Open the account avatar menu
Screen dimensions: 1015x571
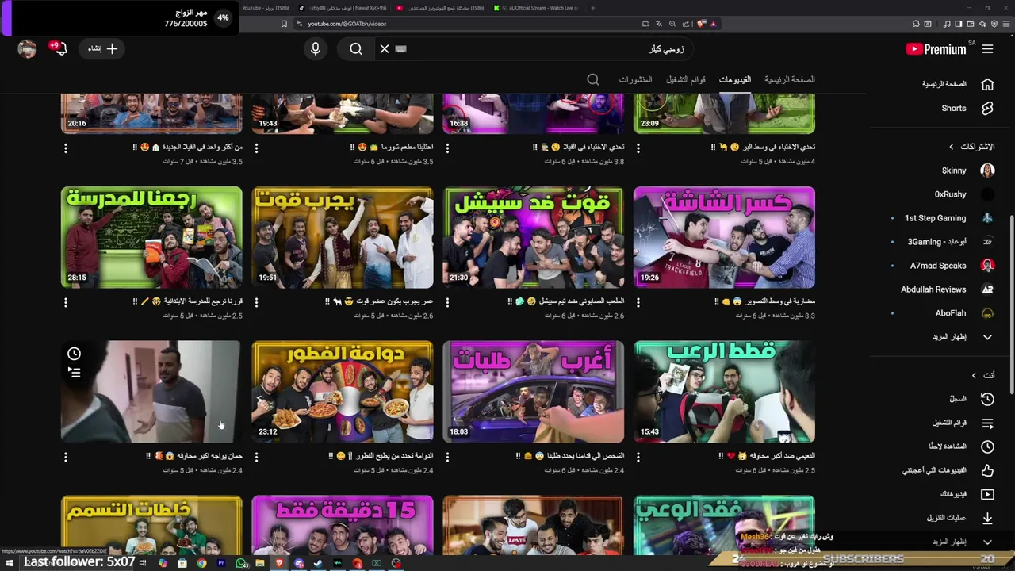click(x=27, y=49)
